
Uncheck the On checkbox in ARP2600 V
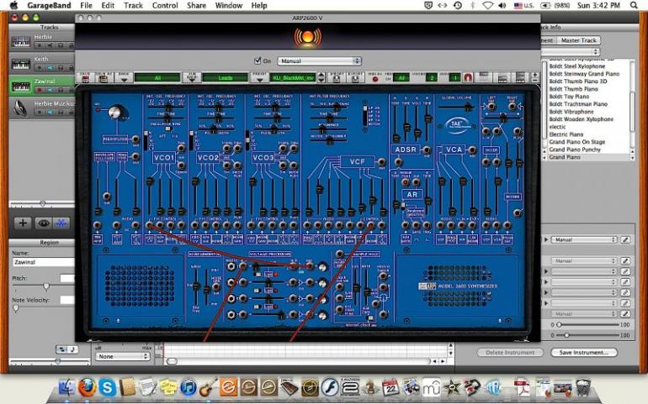point(258,60)
